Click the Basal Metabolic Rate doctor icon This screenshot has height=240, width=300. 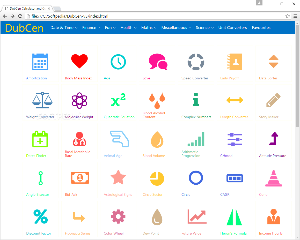(79, 139)
